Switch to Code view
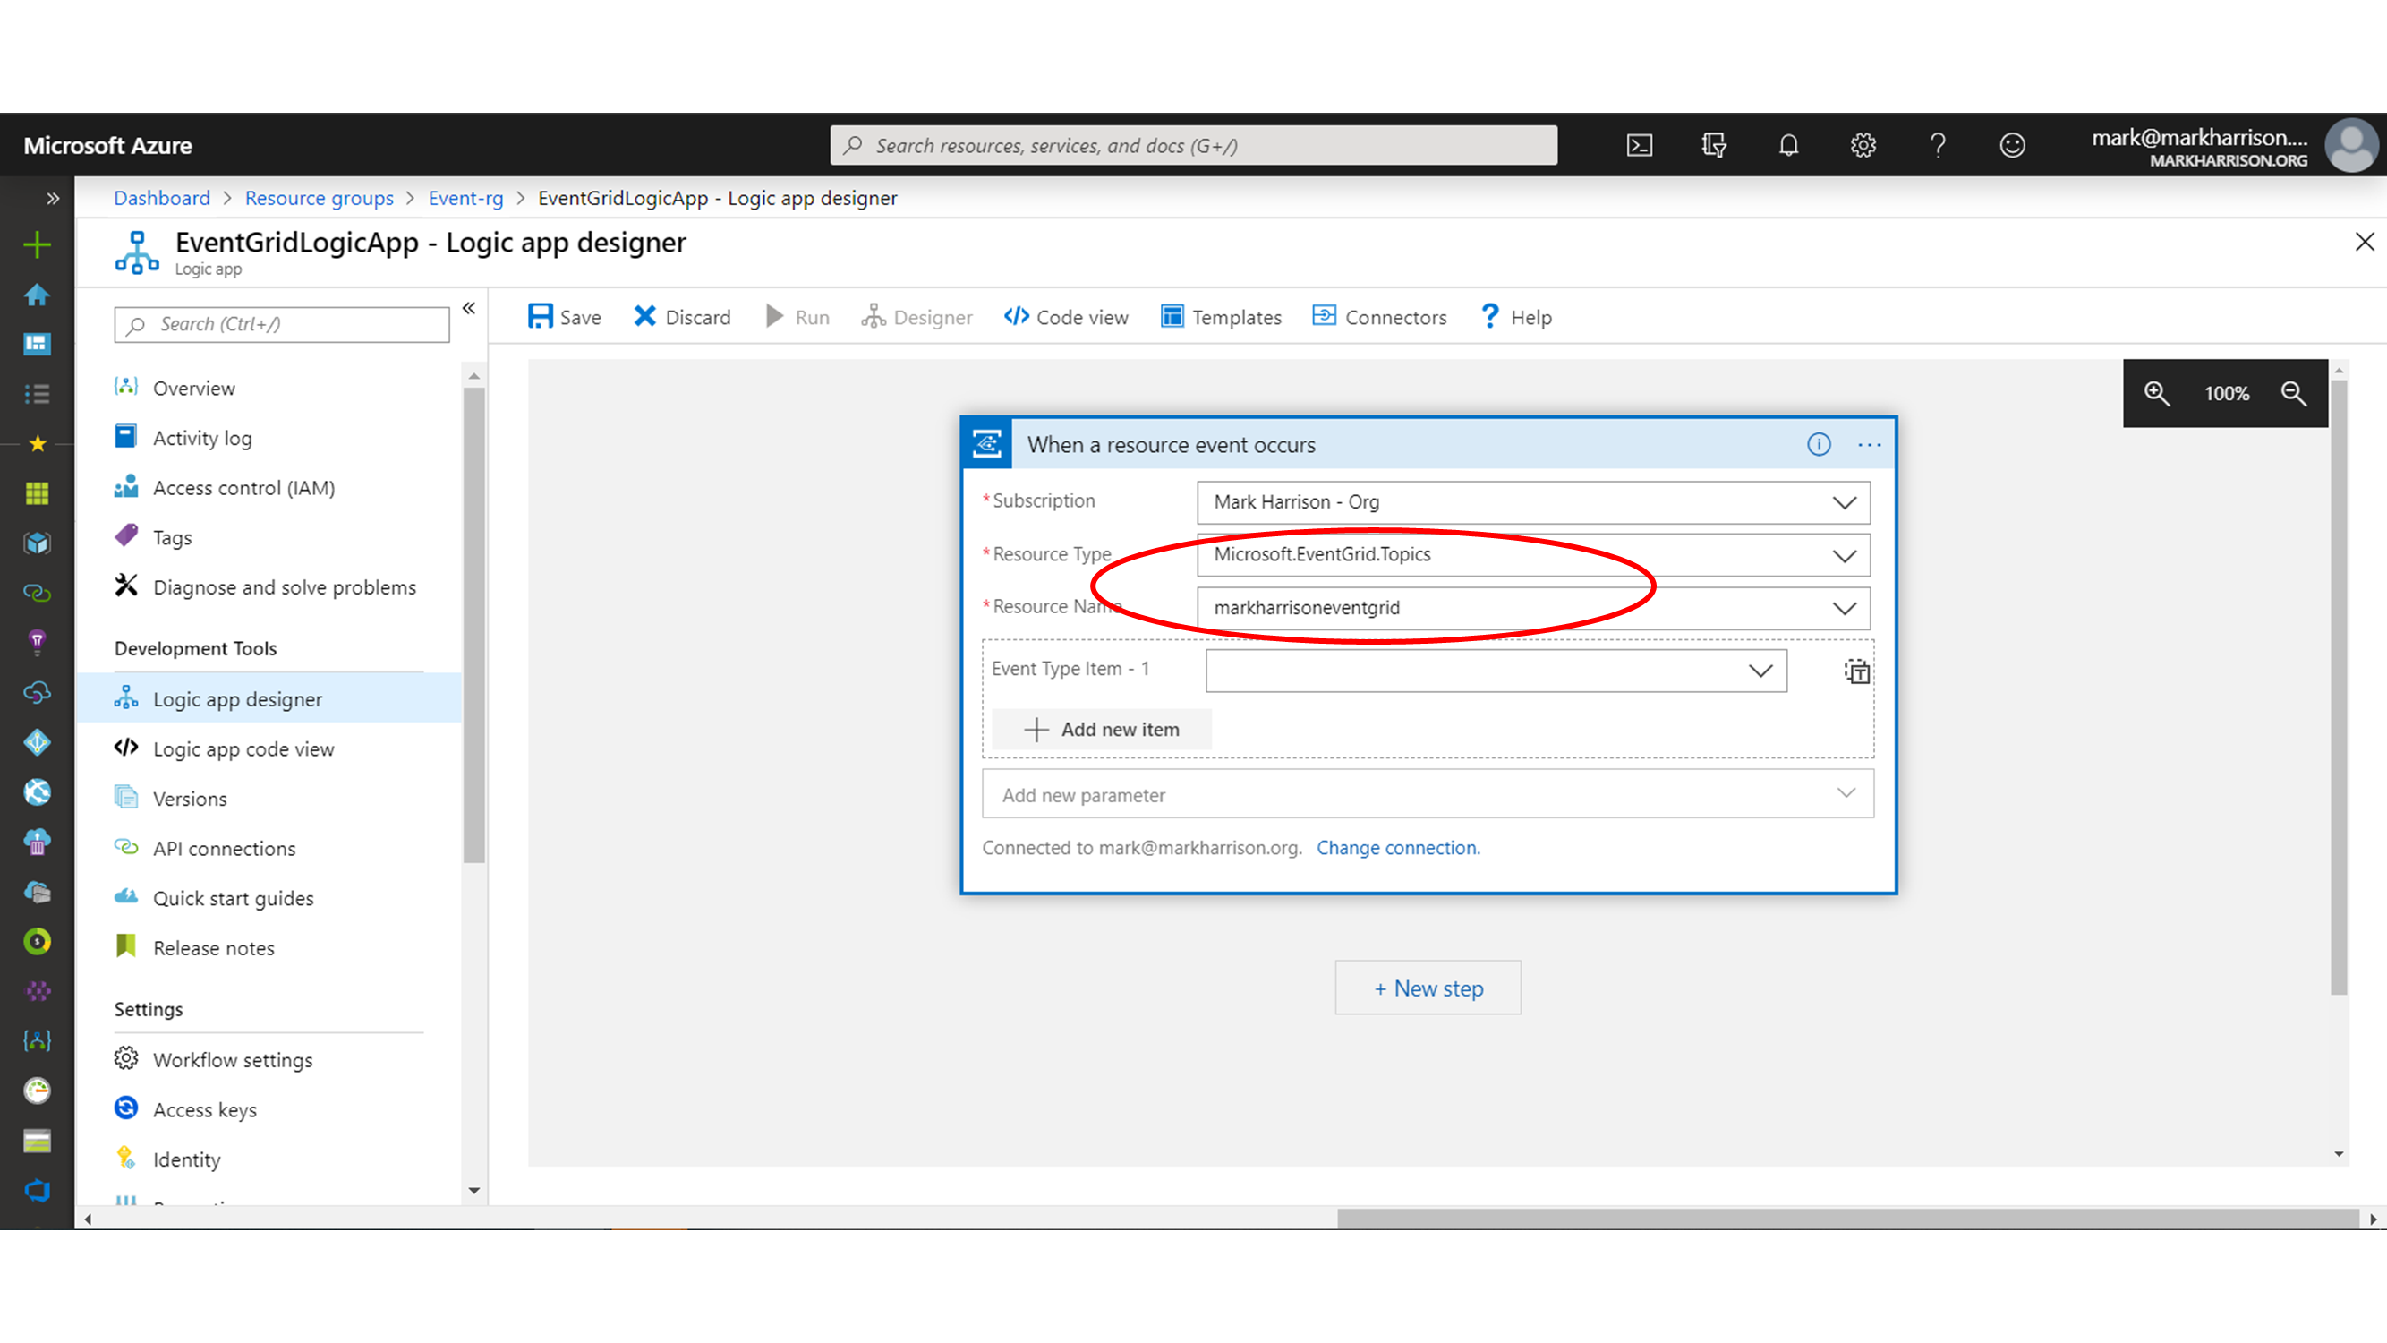This screenshot has width=2387, height=1343. pos(1066,317)
